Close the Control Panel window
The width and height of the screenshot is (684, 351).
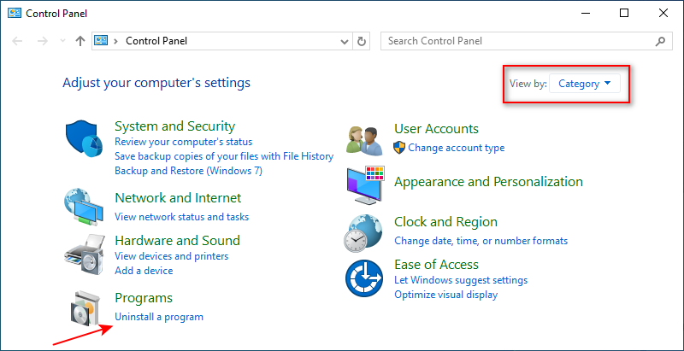click(x=663, y=14)
